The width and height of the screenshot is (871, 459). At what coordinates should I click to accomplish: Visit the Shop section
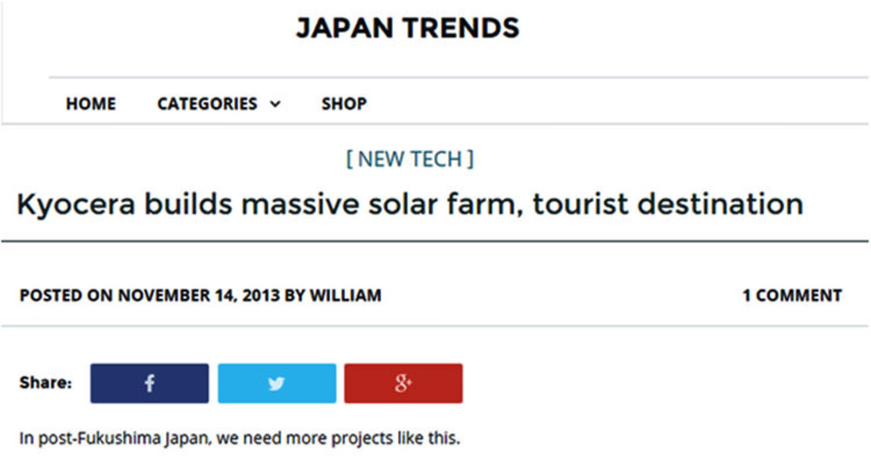344,104
